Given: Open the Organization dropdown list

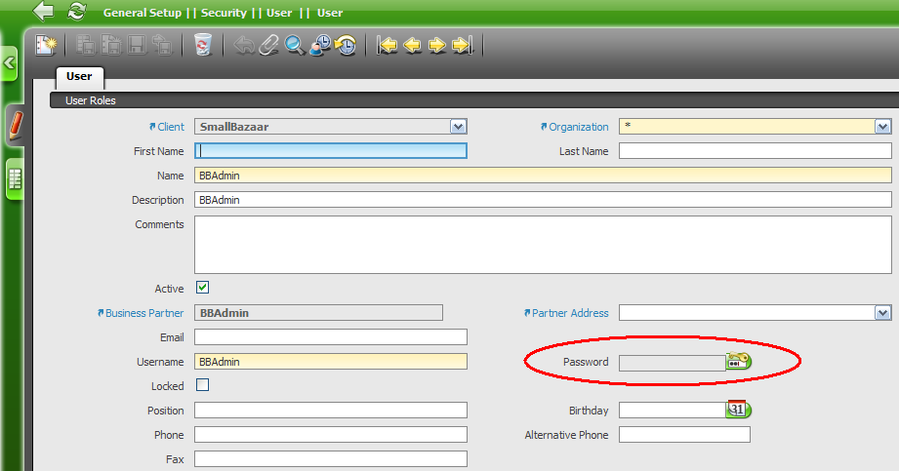Looking at the screenshot, I should tap(882, 127).
